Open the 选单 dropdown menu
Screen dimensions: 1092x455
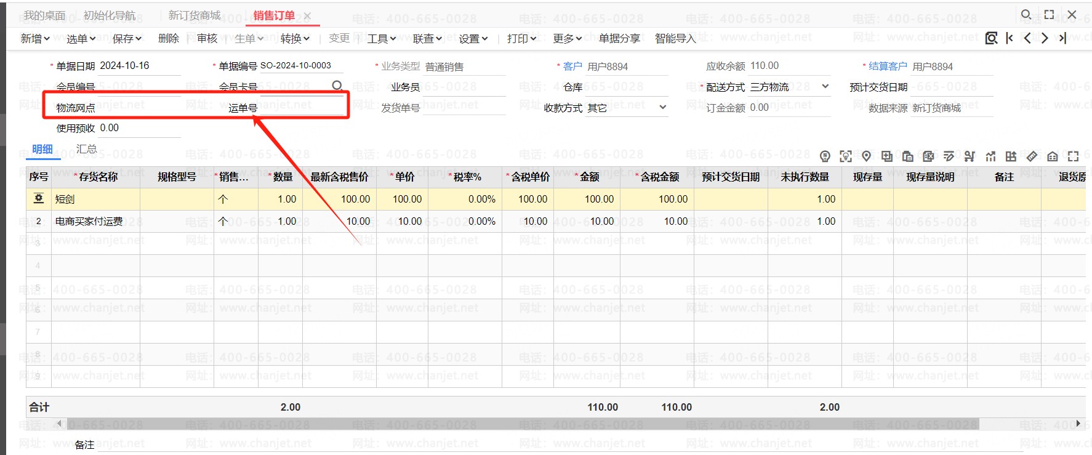(81, 39)
